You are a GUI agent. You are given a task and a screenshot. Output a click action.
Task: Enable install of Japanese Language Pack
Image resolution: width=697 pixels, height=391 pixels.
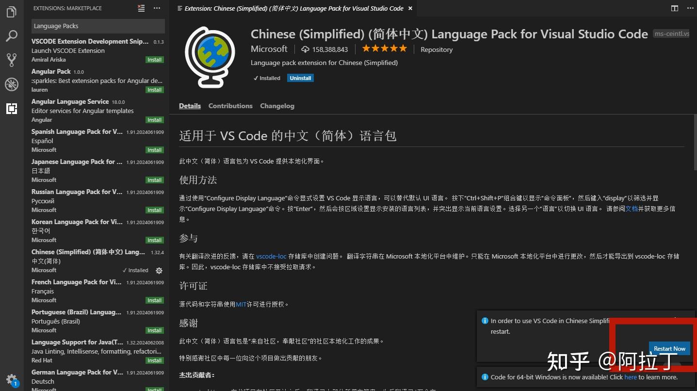coord(154,179)
